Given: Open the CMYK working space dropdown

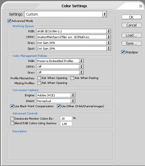Looking at the screenshot, I should pos(74,37).
